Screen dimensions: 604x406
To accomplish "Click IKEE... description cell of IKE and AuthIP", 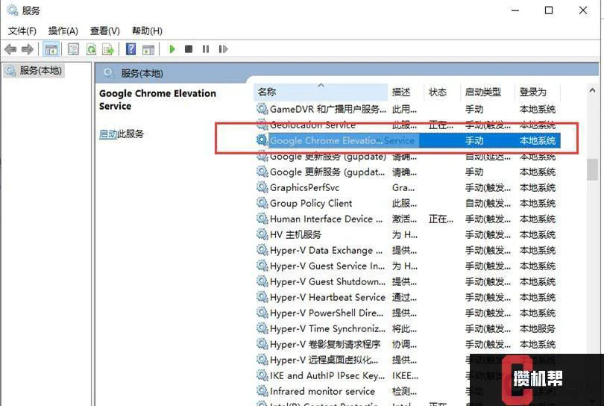I will coord(405,375).
